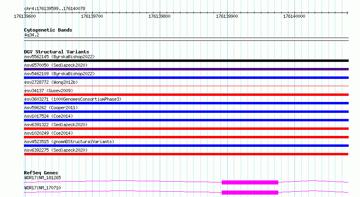The image size is (360, 197).
Task: Select the blue nsv5462109 variant bar
Action: (186, 78)
